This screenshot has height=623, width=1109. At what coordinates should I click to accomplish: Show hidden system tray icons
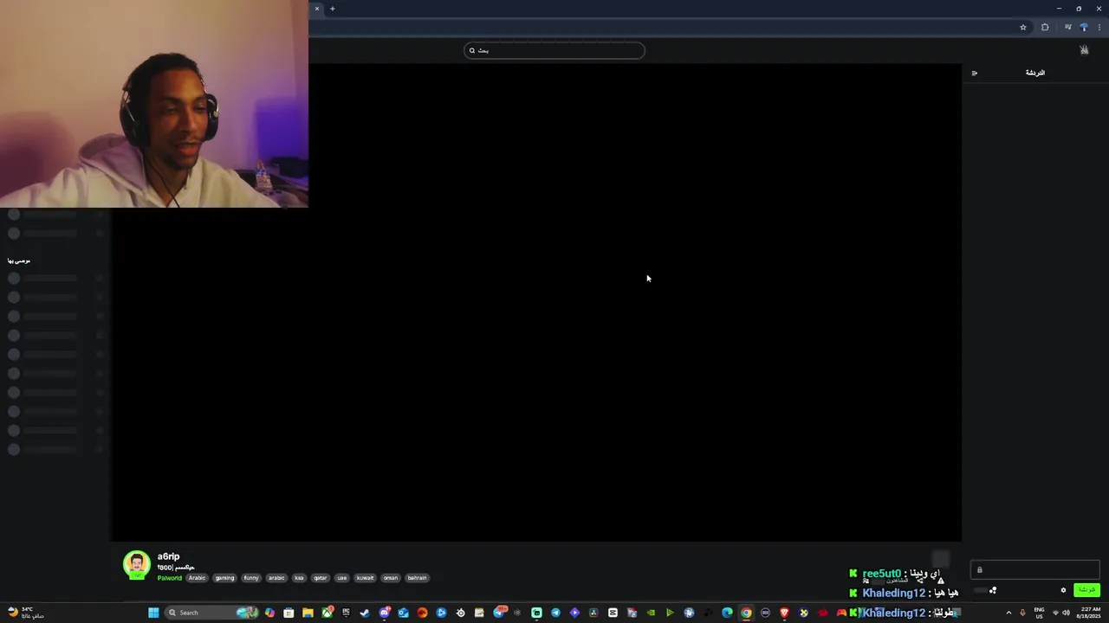(1008, 613)
